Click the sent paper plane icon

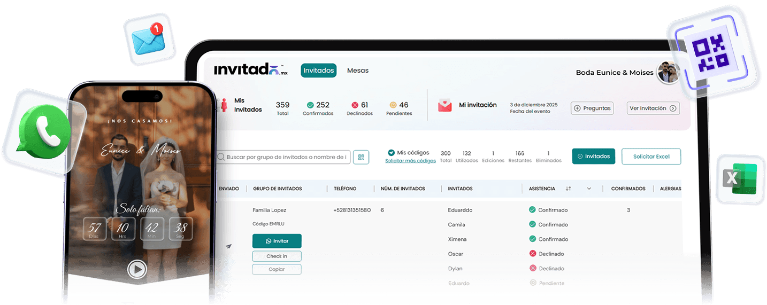pyautogui.click(x=228, y=246)
